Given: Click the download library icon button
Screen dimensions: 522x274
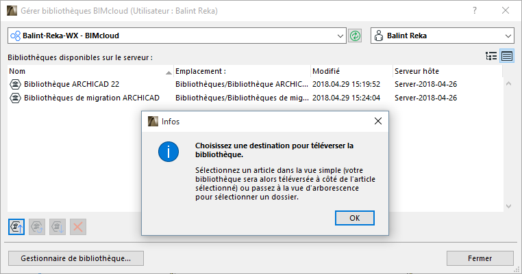Looking at the screenshot, I should pos(58,225).
